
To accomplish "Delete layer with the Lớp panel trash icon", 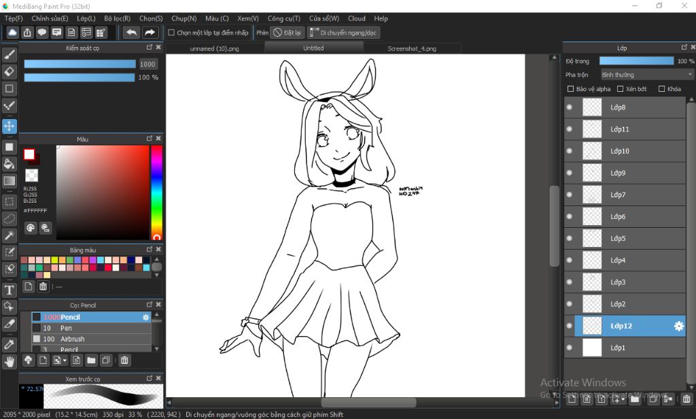I will tap(686, 399).
